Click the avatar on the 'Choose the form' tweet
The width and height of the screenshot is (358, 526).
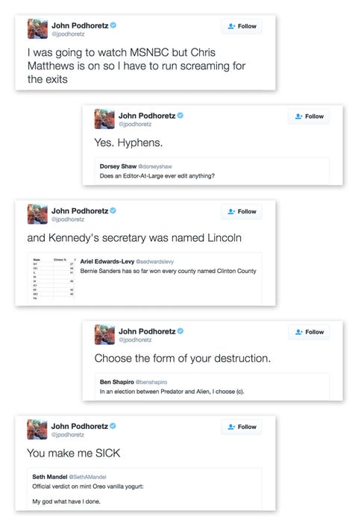(x=104, y=334)
